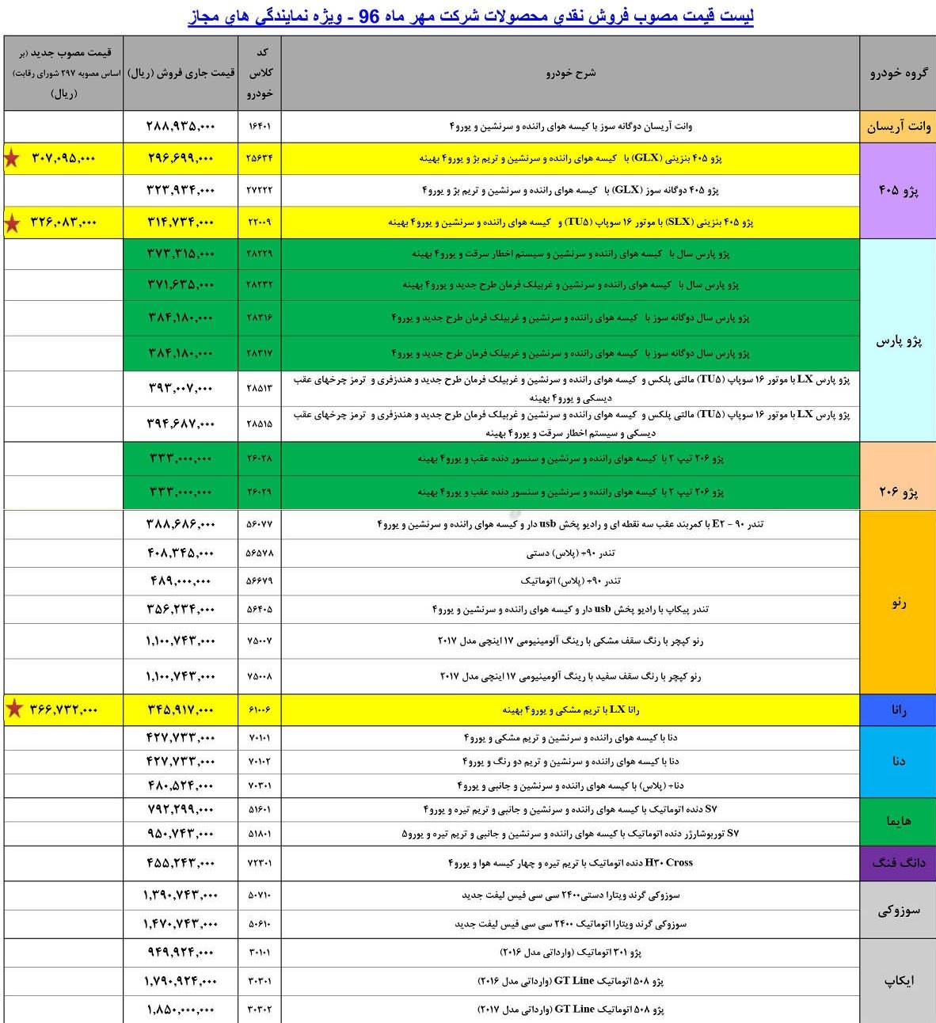Select the orange 'رنو' group cell
This screenshot has width=936, height=1023.
click(898, 603)
